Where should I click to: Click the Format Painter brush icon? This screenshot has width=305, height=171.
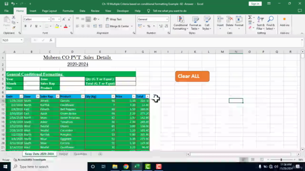14,28
